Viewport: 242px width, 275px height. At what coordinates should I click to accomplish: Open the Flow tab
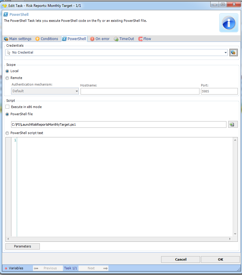coord(145,39)
